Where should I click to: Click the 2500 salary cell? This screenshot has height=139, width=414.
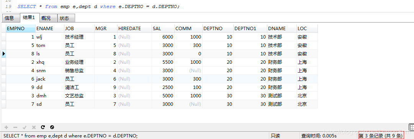point(163,87)
